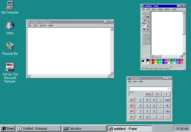191x132 pixels.
Task: Open the Image menu in Paint
Action: [160, 10]
